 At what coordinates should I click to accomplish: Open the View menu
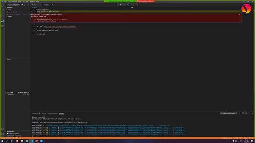tap(20, 2)
